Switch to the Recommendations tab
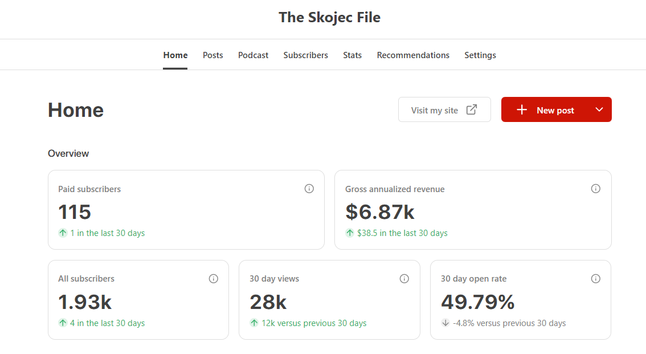Screen dimensions: 646x354 [413, 55]
